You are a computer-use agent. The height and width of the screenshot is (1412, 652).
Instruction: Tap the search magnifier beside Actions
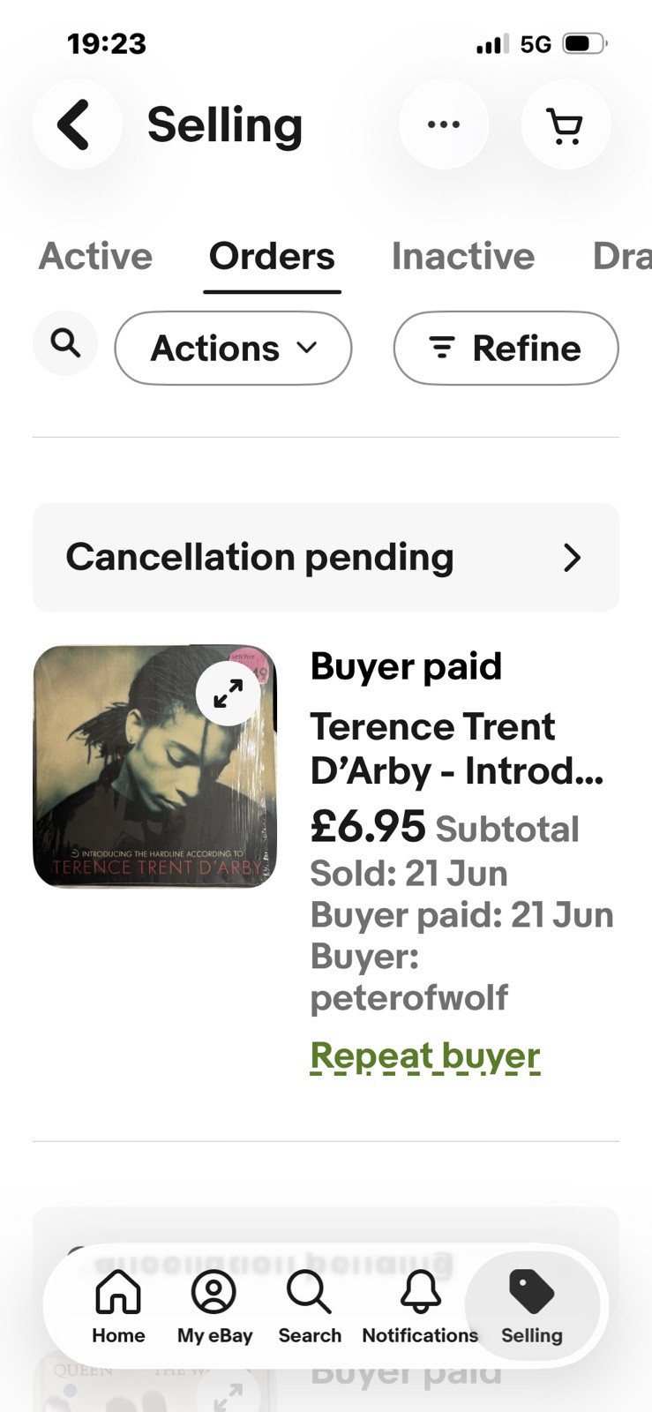tap(65, 342)
